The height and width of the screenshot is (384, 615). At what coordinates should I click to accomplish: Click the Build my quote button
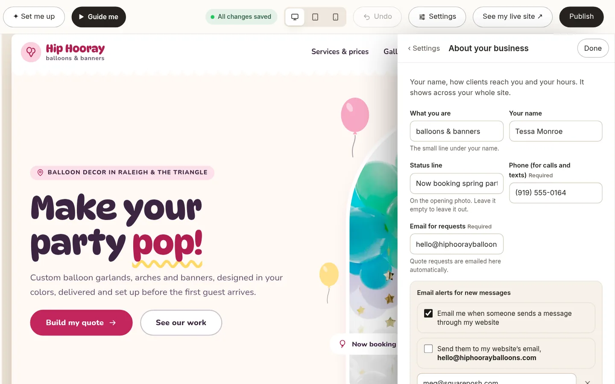pos(81,323)
